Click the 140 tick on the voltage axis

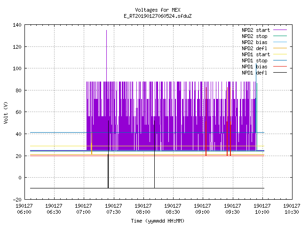pyautogui.click(x=17, y=25)
